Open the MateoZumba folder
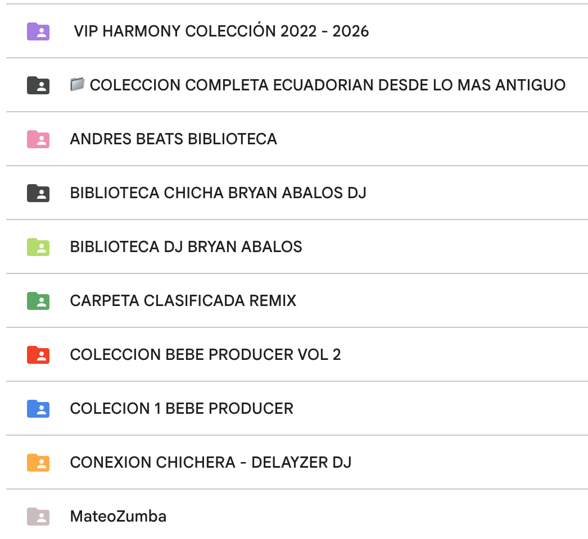 tap(117, 517)
